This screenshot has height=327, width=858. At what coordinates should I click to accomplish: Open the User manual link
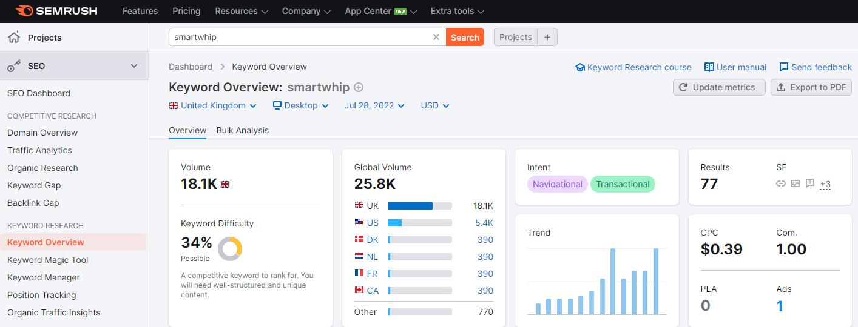click(735, 67)
